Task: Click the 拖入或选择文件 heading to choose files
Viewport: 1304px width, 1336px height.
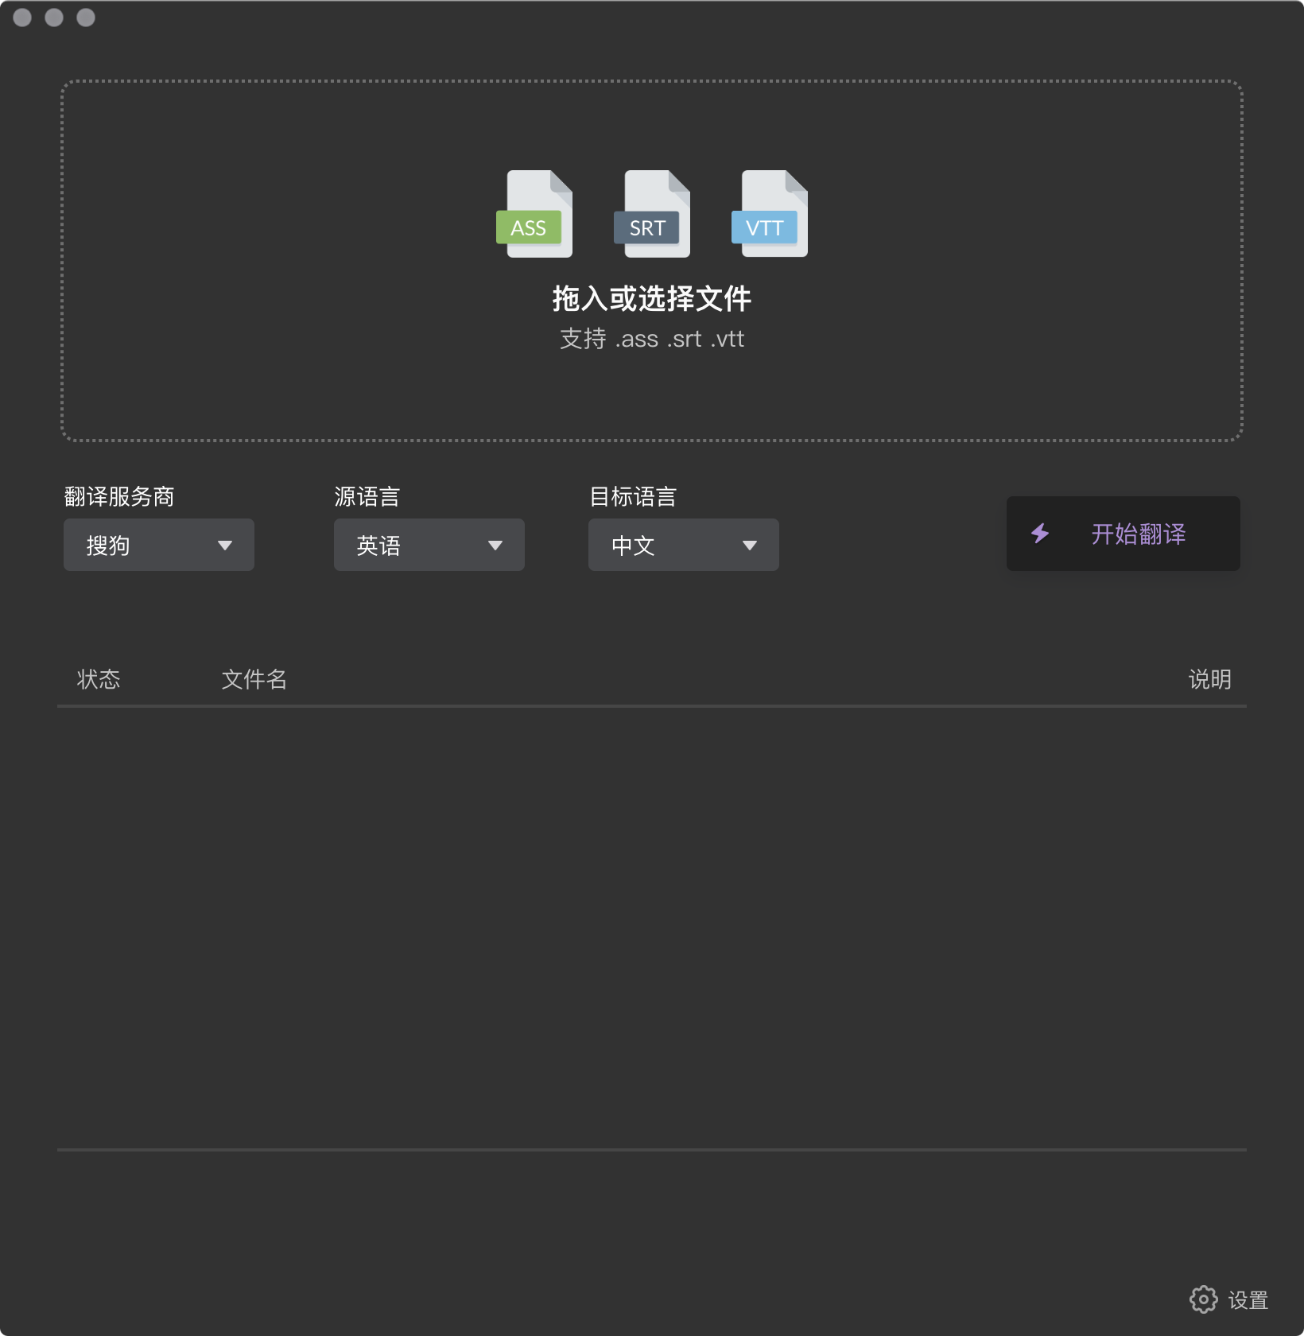Action: pos(651,299)
